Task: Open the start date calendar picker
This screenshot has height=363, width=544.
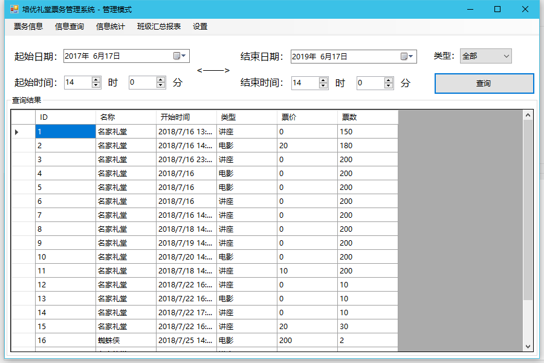Action: click(x=180, y=56)
